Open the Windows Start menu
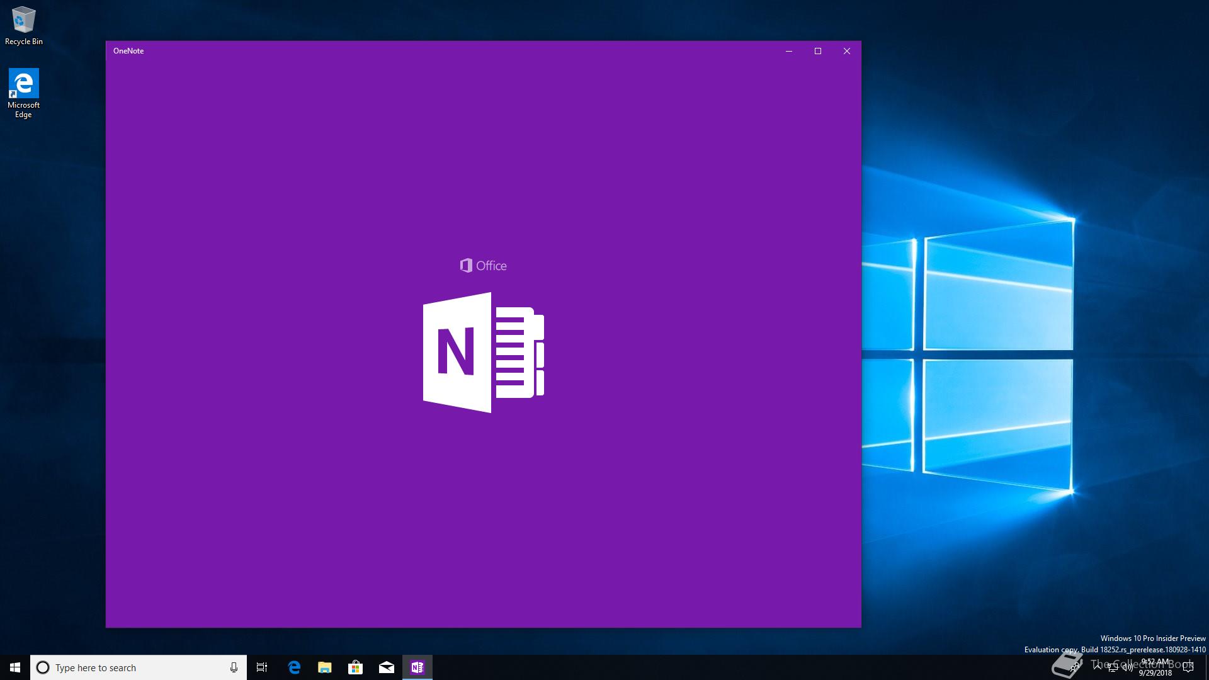This screenshot has width=1209, height=680. [x=15, y=667]
